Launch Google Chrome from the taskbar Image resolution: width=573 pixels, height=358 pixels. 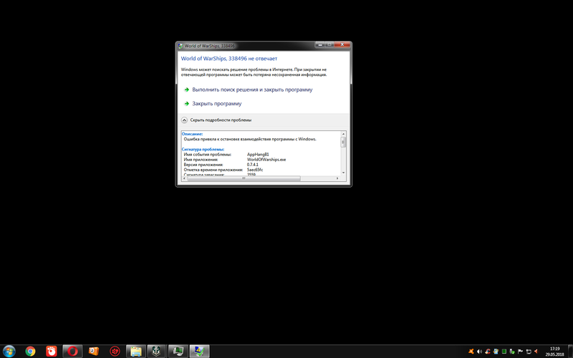[x=30, y=352]
